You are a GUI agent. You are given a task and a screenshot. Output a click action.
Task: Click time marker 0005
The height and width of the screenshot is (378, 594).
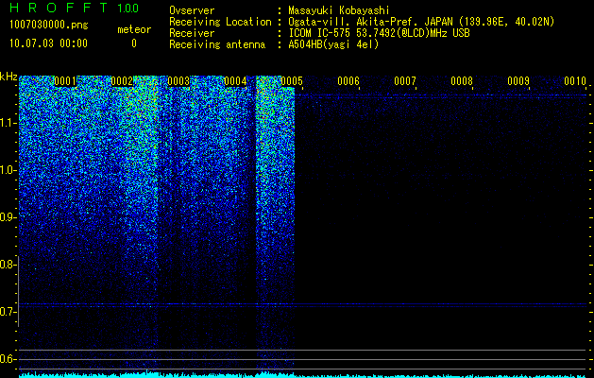coord(292,81)
